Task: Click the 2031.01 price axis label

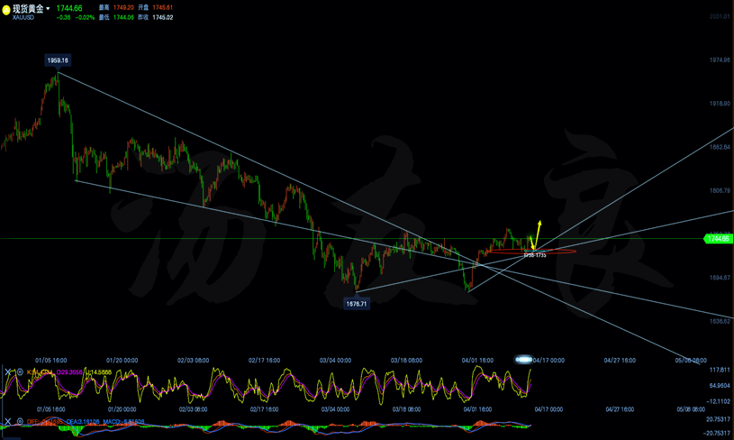Action: click(x=720, y=16)
